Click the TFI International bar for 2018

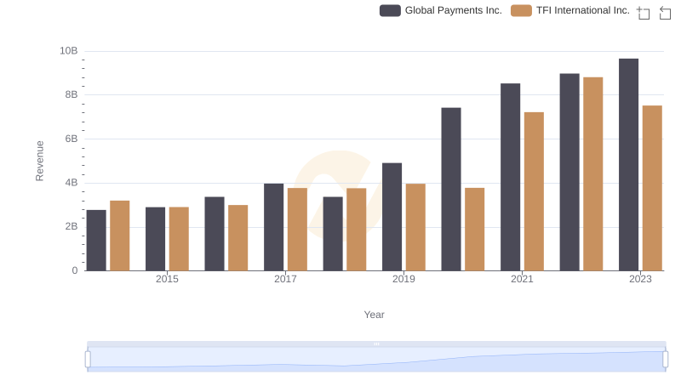[357, 230]
